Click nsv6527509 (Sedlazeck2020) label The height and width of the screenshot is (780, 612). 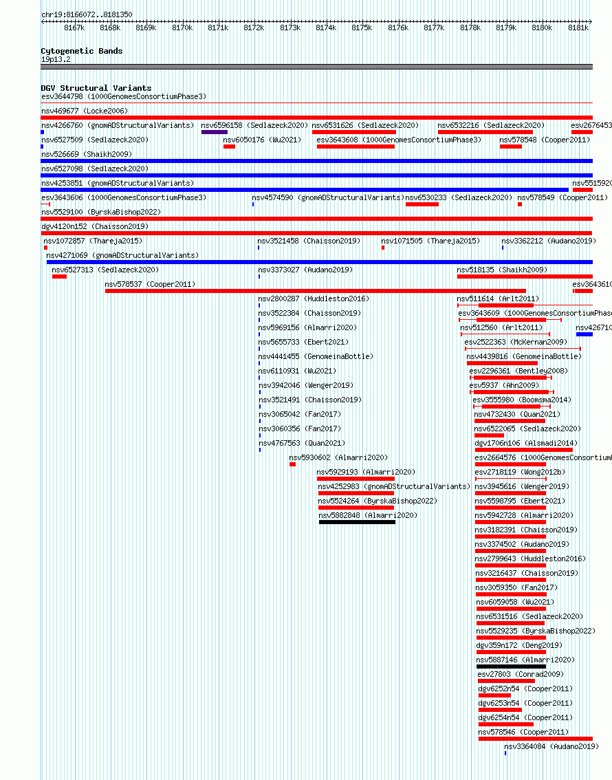point(95,140)
